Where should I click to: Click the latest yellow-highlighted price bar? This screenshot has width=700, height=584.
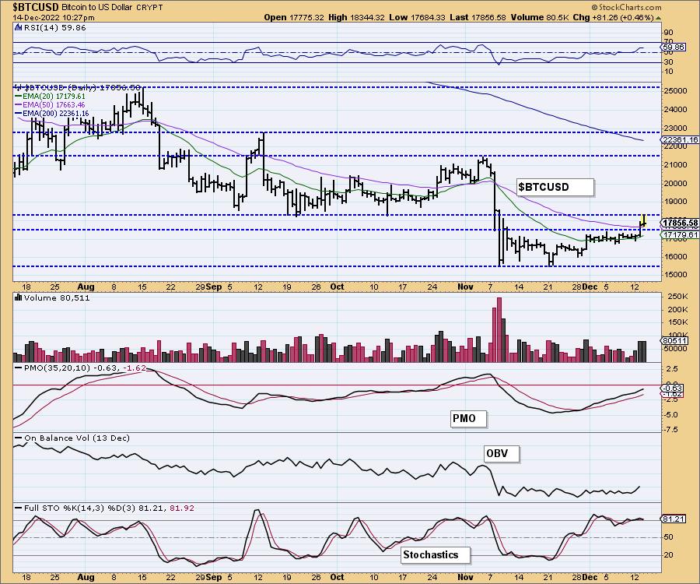tap(644, 220)
